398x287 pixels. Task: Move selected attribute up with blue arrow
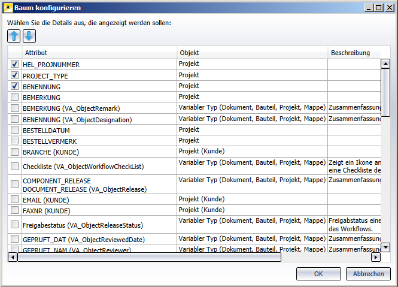coord(14,36)
